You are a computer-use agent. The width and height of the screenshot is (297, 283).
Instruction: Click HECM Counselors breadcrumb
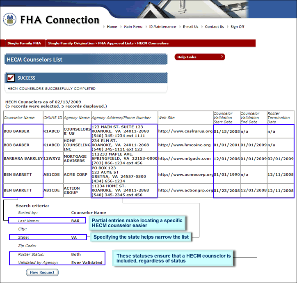click(153, 43)
